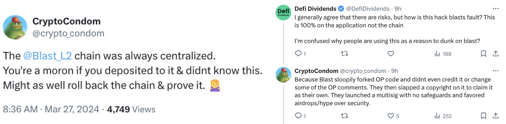Open the 8:36 AM Mar 27 timestamp
The image size is (506, 124).
tap(51, 109)
